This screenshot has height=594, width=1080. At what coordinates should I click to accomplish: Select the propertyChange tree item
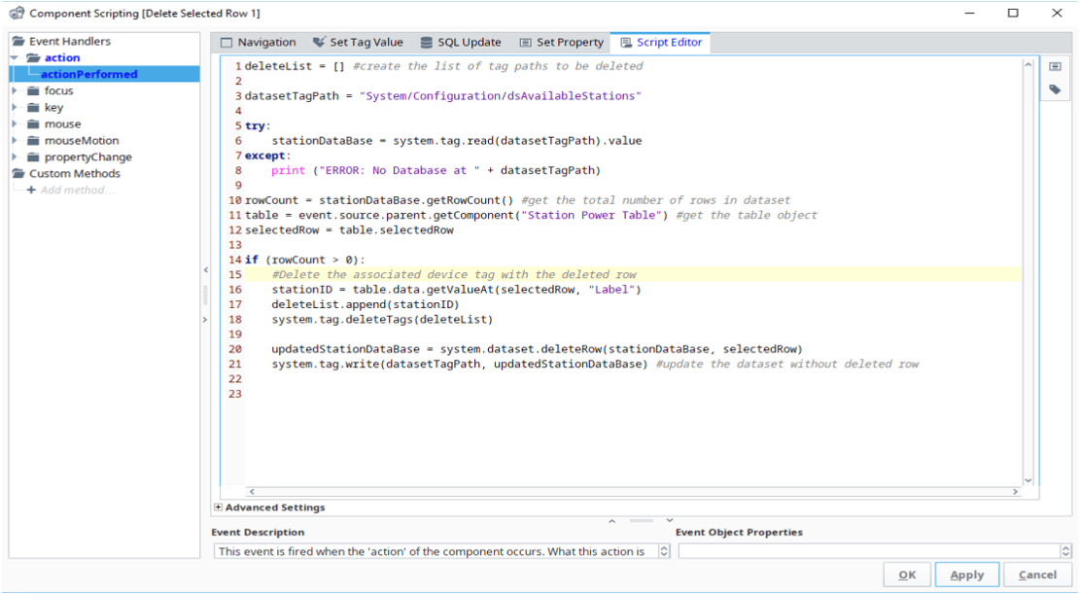click(x=88, y=157)
